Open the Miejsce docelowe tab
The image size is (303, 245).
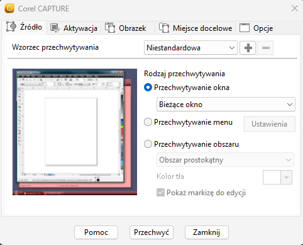pos(196,28)
